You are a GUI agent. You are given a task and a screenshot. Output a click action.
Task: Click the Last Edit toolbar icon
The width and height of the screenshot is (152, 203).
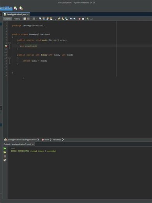coord(25,19)
